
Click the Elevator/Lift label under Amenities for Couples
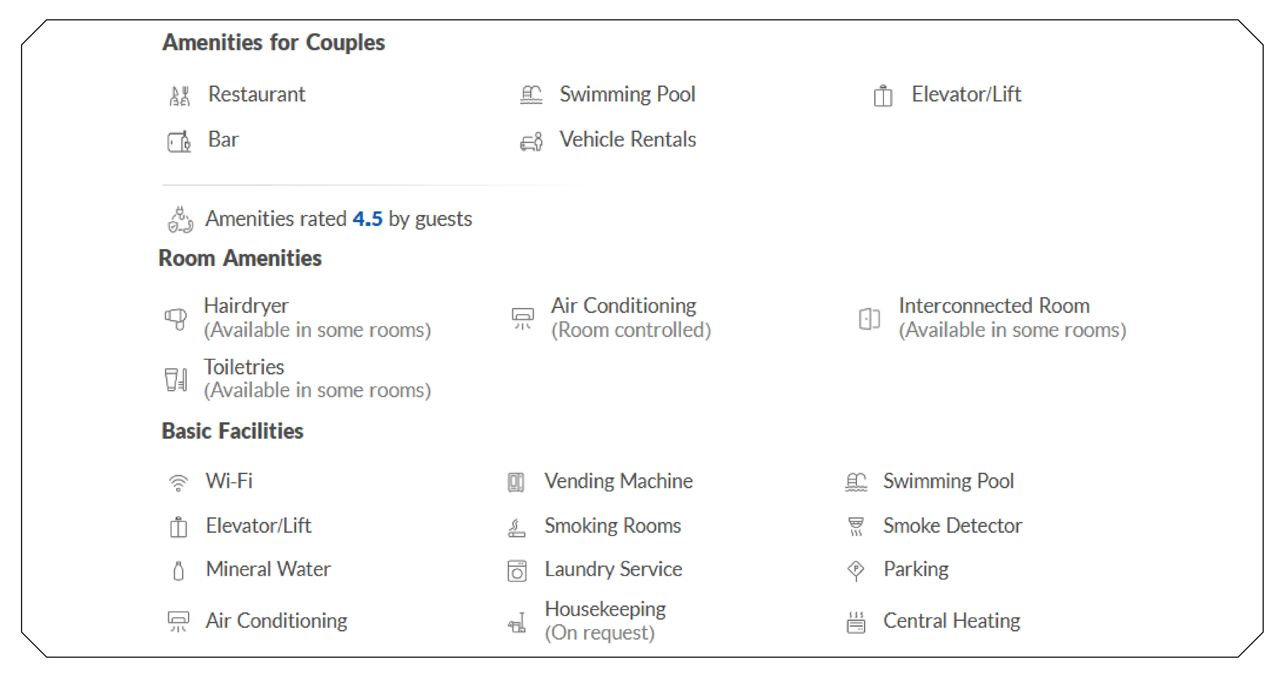pyautogui.click(x=966, y=94)
